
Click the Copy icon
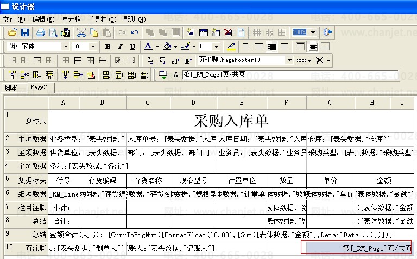pos(94,33)
